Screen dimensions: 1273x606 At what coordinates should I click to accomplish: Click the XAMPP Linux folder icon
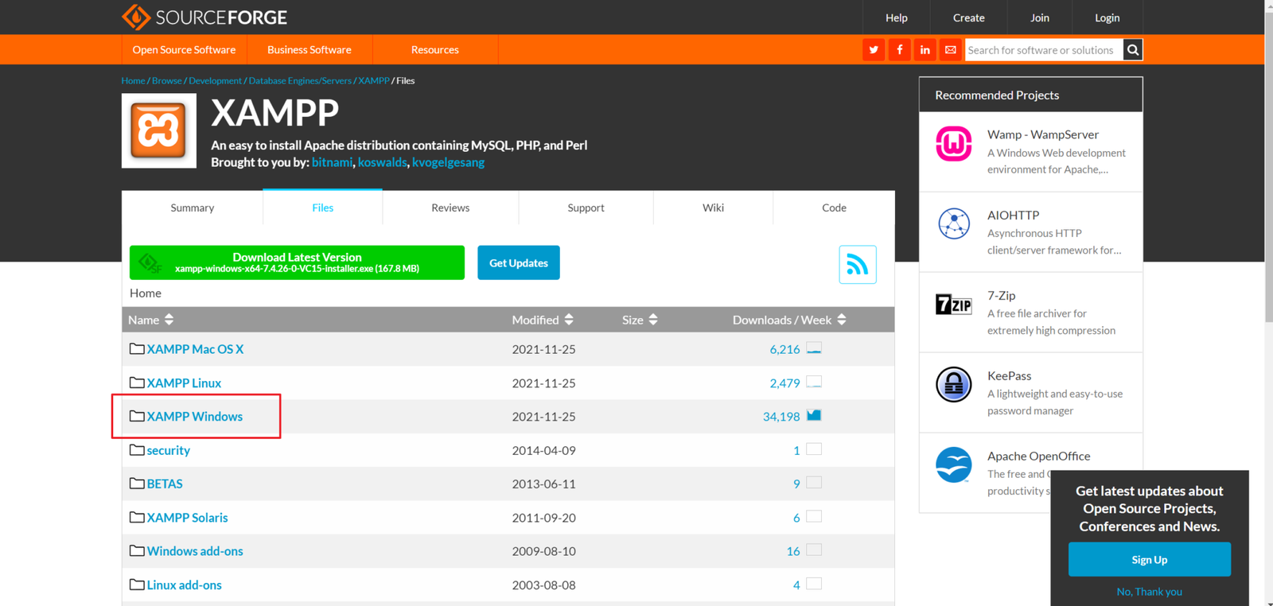(x=137, y=383)
